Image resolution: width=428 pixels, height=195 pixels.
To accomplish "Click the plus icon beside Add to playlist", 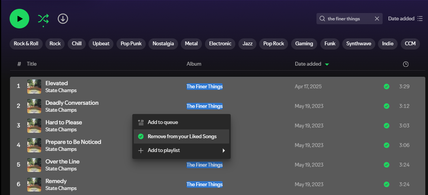I will pos(141,150).
